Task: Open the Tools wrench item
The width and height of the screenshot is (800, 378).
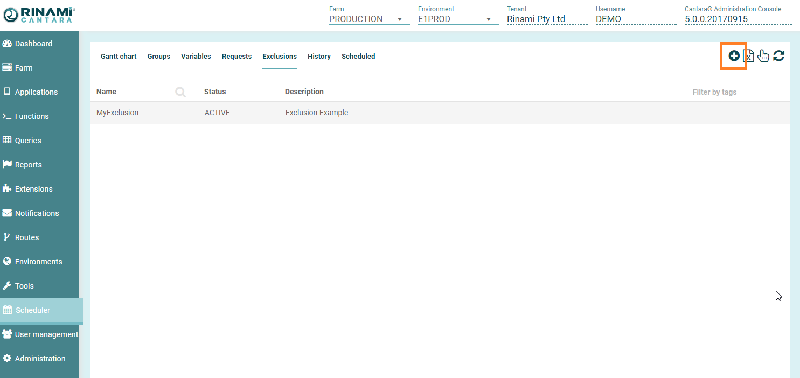Action: (x=24, y=286)
